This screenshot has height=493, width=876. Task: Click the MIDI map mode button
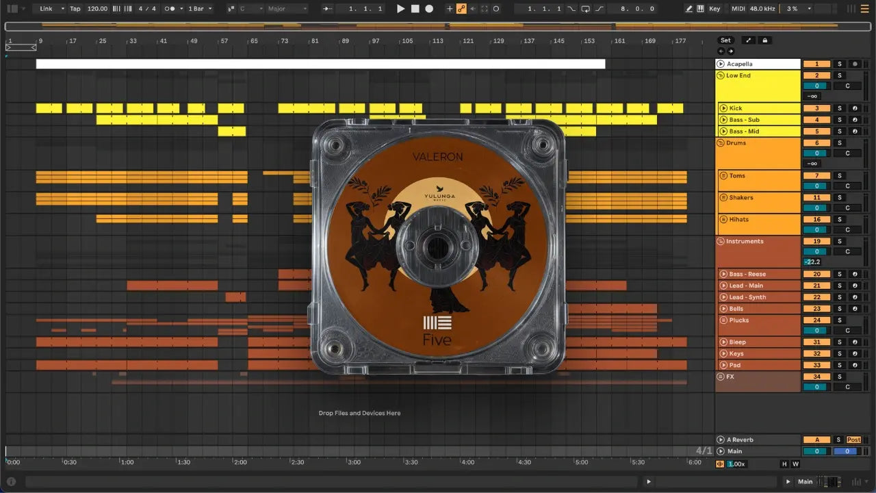click(x=738, y=9)
